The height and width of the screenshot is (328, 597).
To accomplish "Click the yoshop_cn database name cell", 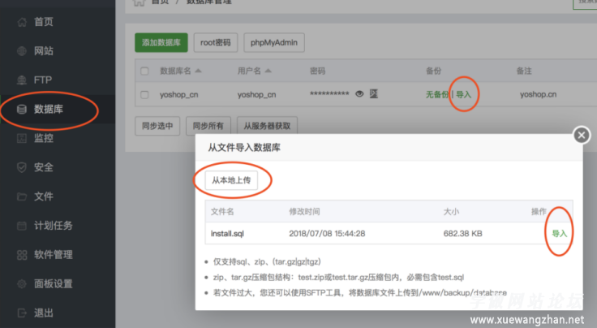I will tap(179, 94).
